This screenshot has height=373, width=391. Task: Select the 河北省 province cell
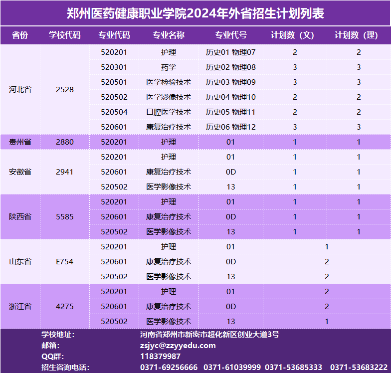(x=20, y=90)
